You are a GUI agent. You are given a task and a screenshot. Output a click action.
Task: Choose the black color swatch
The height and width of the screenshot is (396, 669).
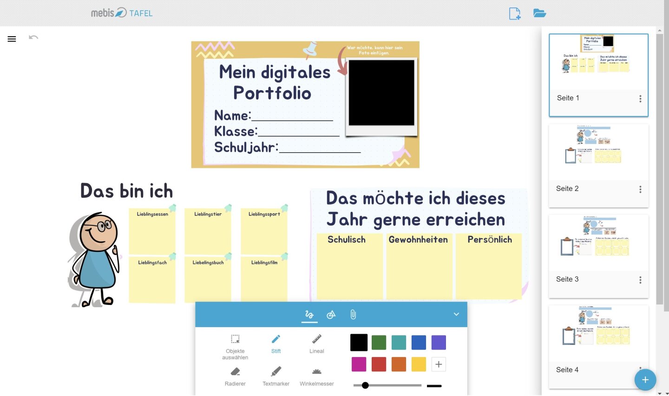[x=359, y=343]
